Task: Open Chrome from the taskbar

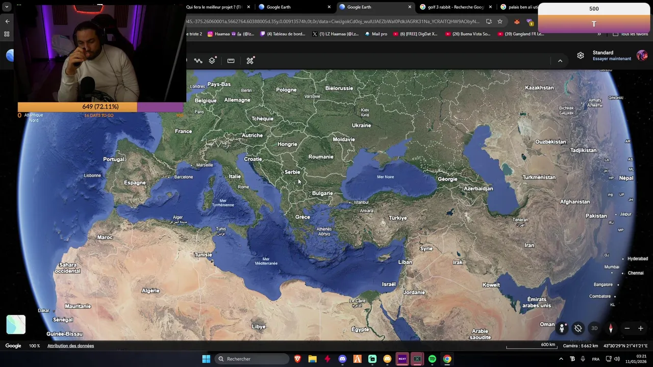Action: pyautogui.click(x=447, y=359)
